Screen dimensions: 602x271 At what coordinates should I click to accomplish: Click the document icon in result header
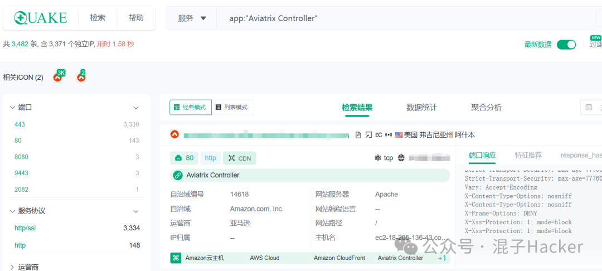(x=358, y=135)
